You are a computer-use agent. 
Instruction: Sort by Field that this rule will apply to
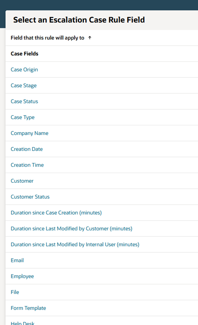(47, 38)
